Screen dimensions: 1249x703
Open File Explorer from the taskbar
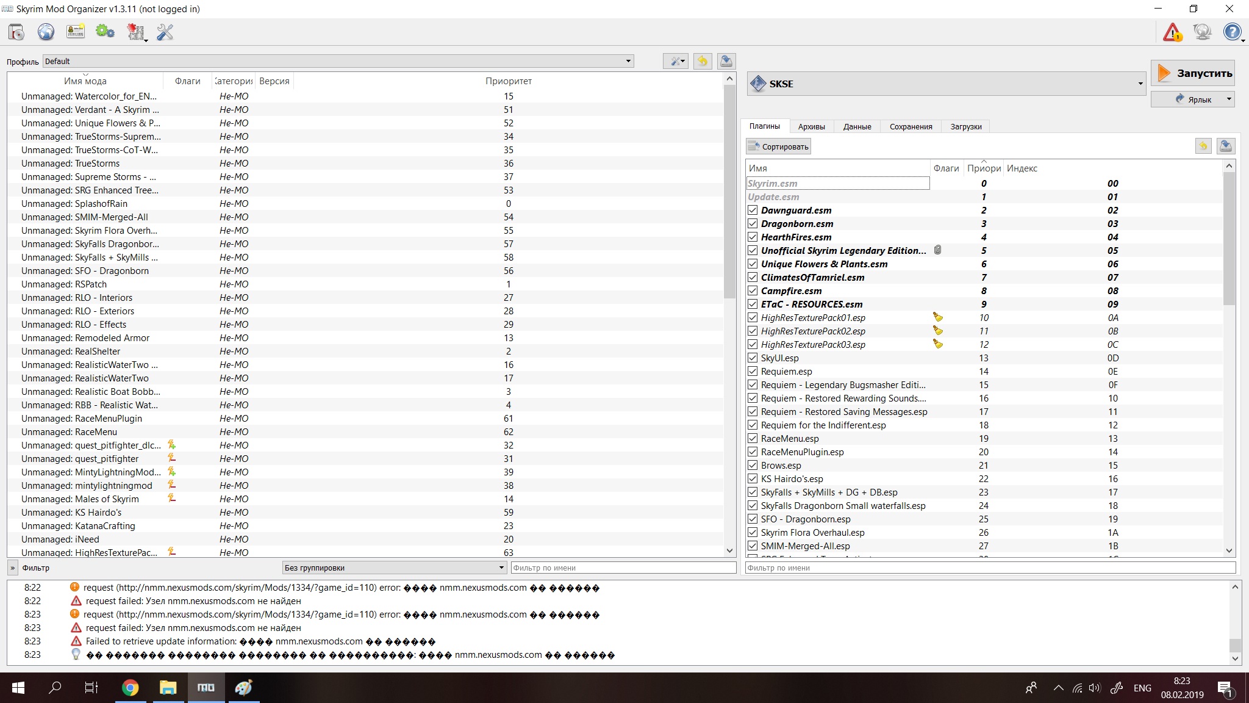point(168,688)
